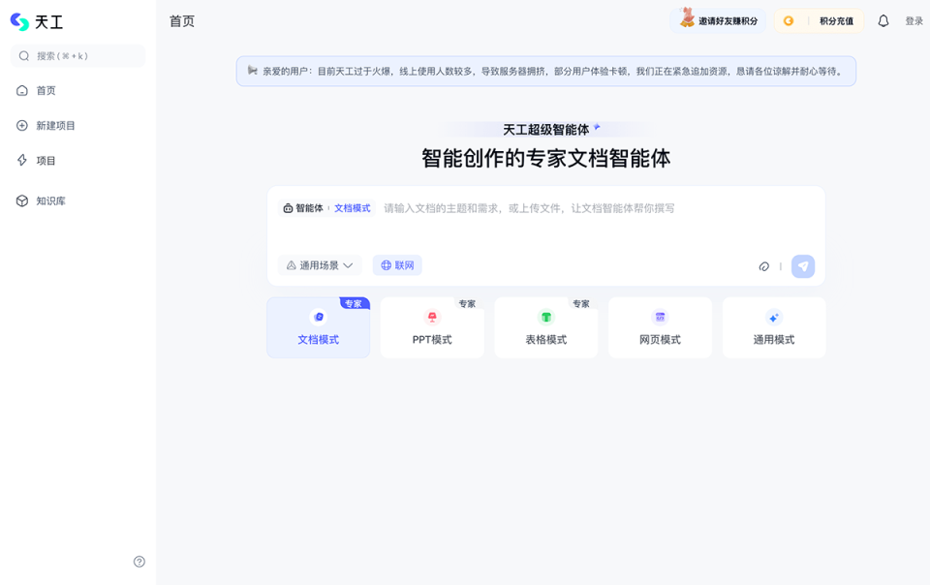Select the 网页模式 icon
This screenshot has width=930, height=585.
[x=660, y=317]
